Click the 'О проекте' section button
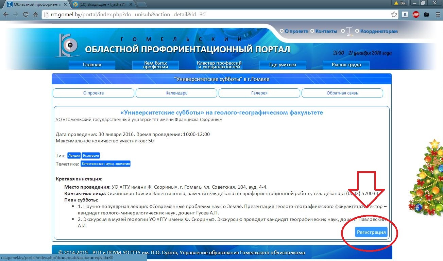The width and height of the screenshot is (443, 261). [93, 93]
